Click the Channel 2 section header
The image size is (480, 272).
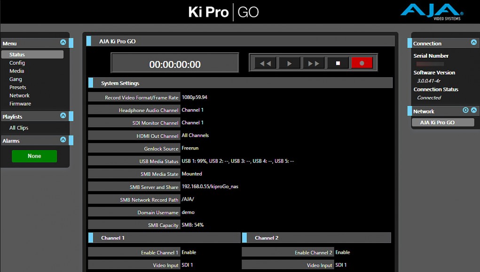click(316, 238)
